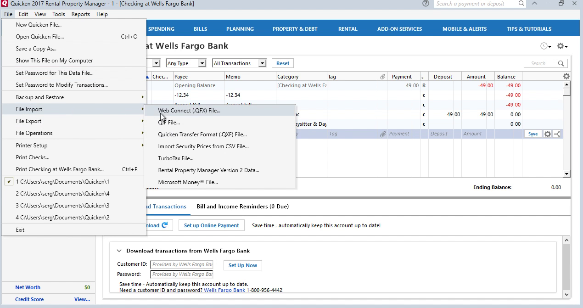Image resolution: width=583 pixels, height=308 pixels.
Task: Open the ADD-ON SERVICES tab
Action: (x=400, y=29)
